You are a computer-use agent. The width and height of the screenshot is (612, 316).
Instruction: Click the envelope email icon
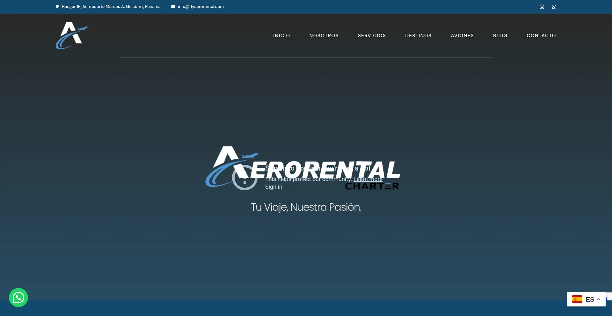pos(173,7)
